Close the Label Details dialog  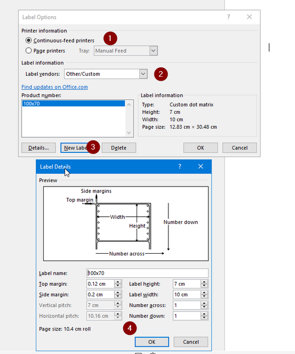200,166
